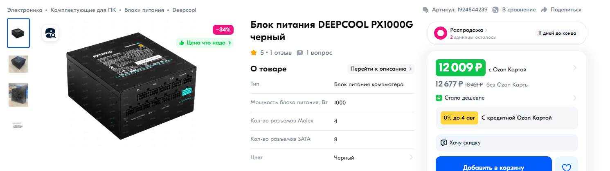This screenshot has width=610, height=171.
Task: Click Перейти к описанию button
Action: pos(381,69)
